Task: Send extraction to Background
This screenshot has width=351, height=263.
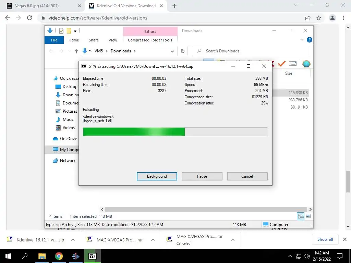Action: pyautogui.click(x=157, y=176)
